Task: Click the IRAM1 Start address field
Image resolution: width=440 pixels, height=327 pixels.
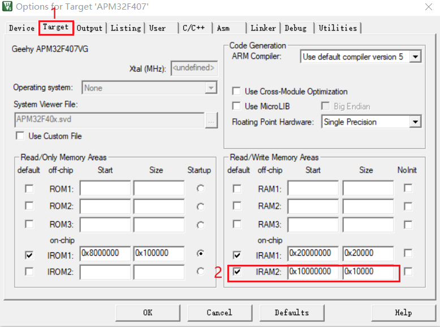Action: pos(313,253)
